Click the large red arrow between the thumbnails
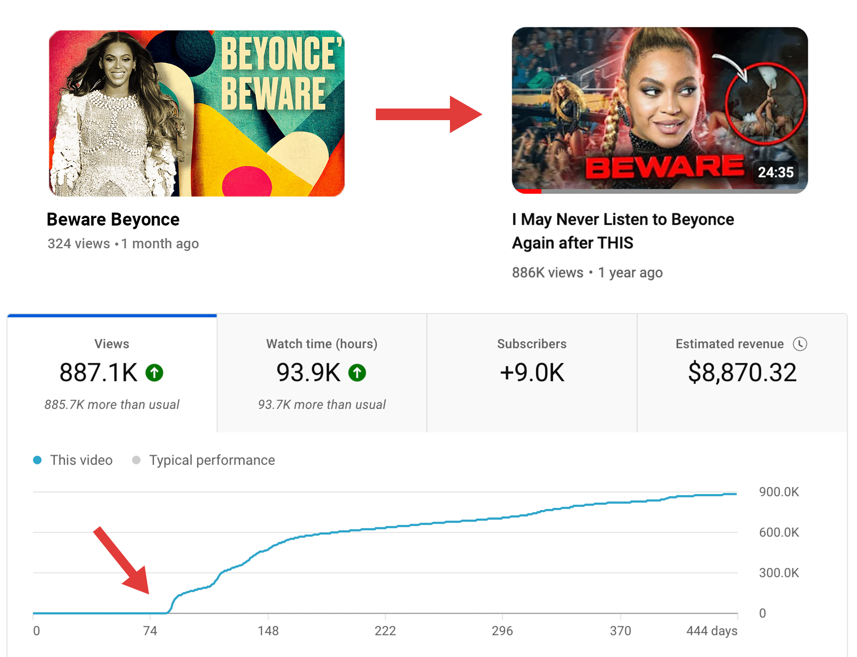The width and height of the screenshot is (857, 657). 428,114
